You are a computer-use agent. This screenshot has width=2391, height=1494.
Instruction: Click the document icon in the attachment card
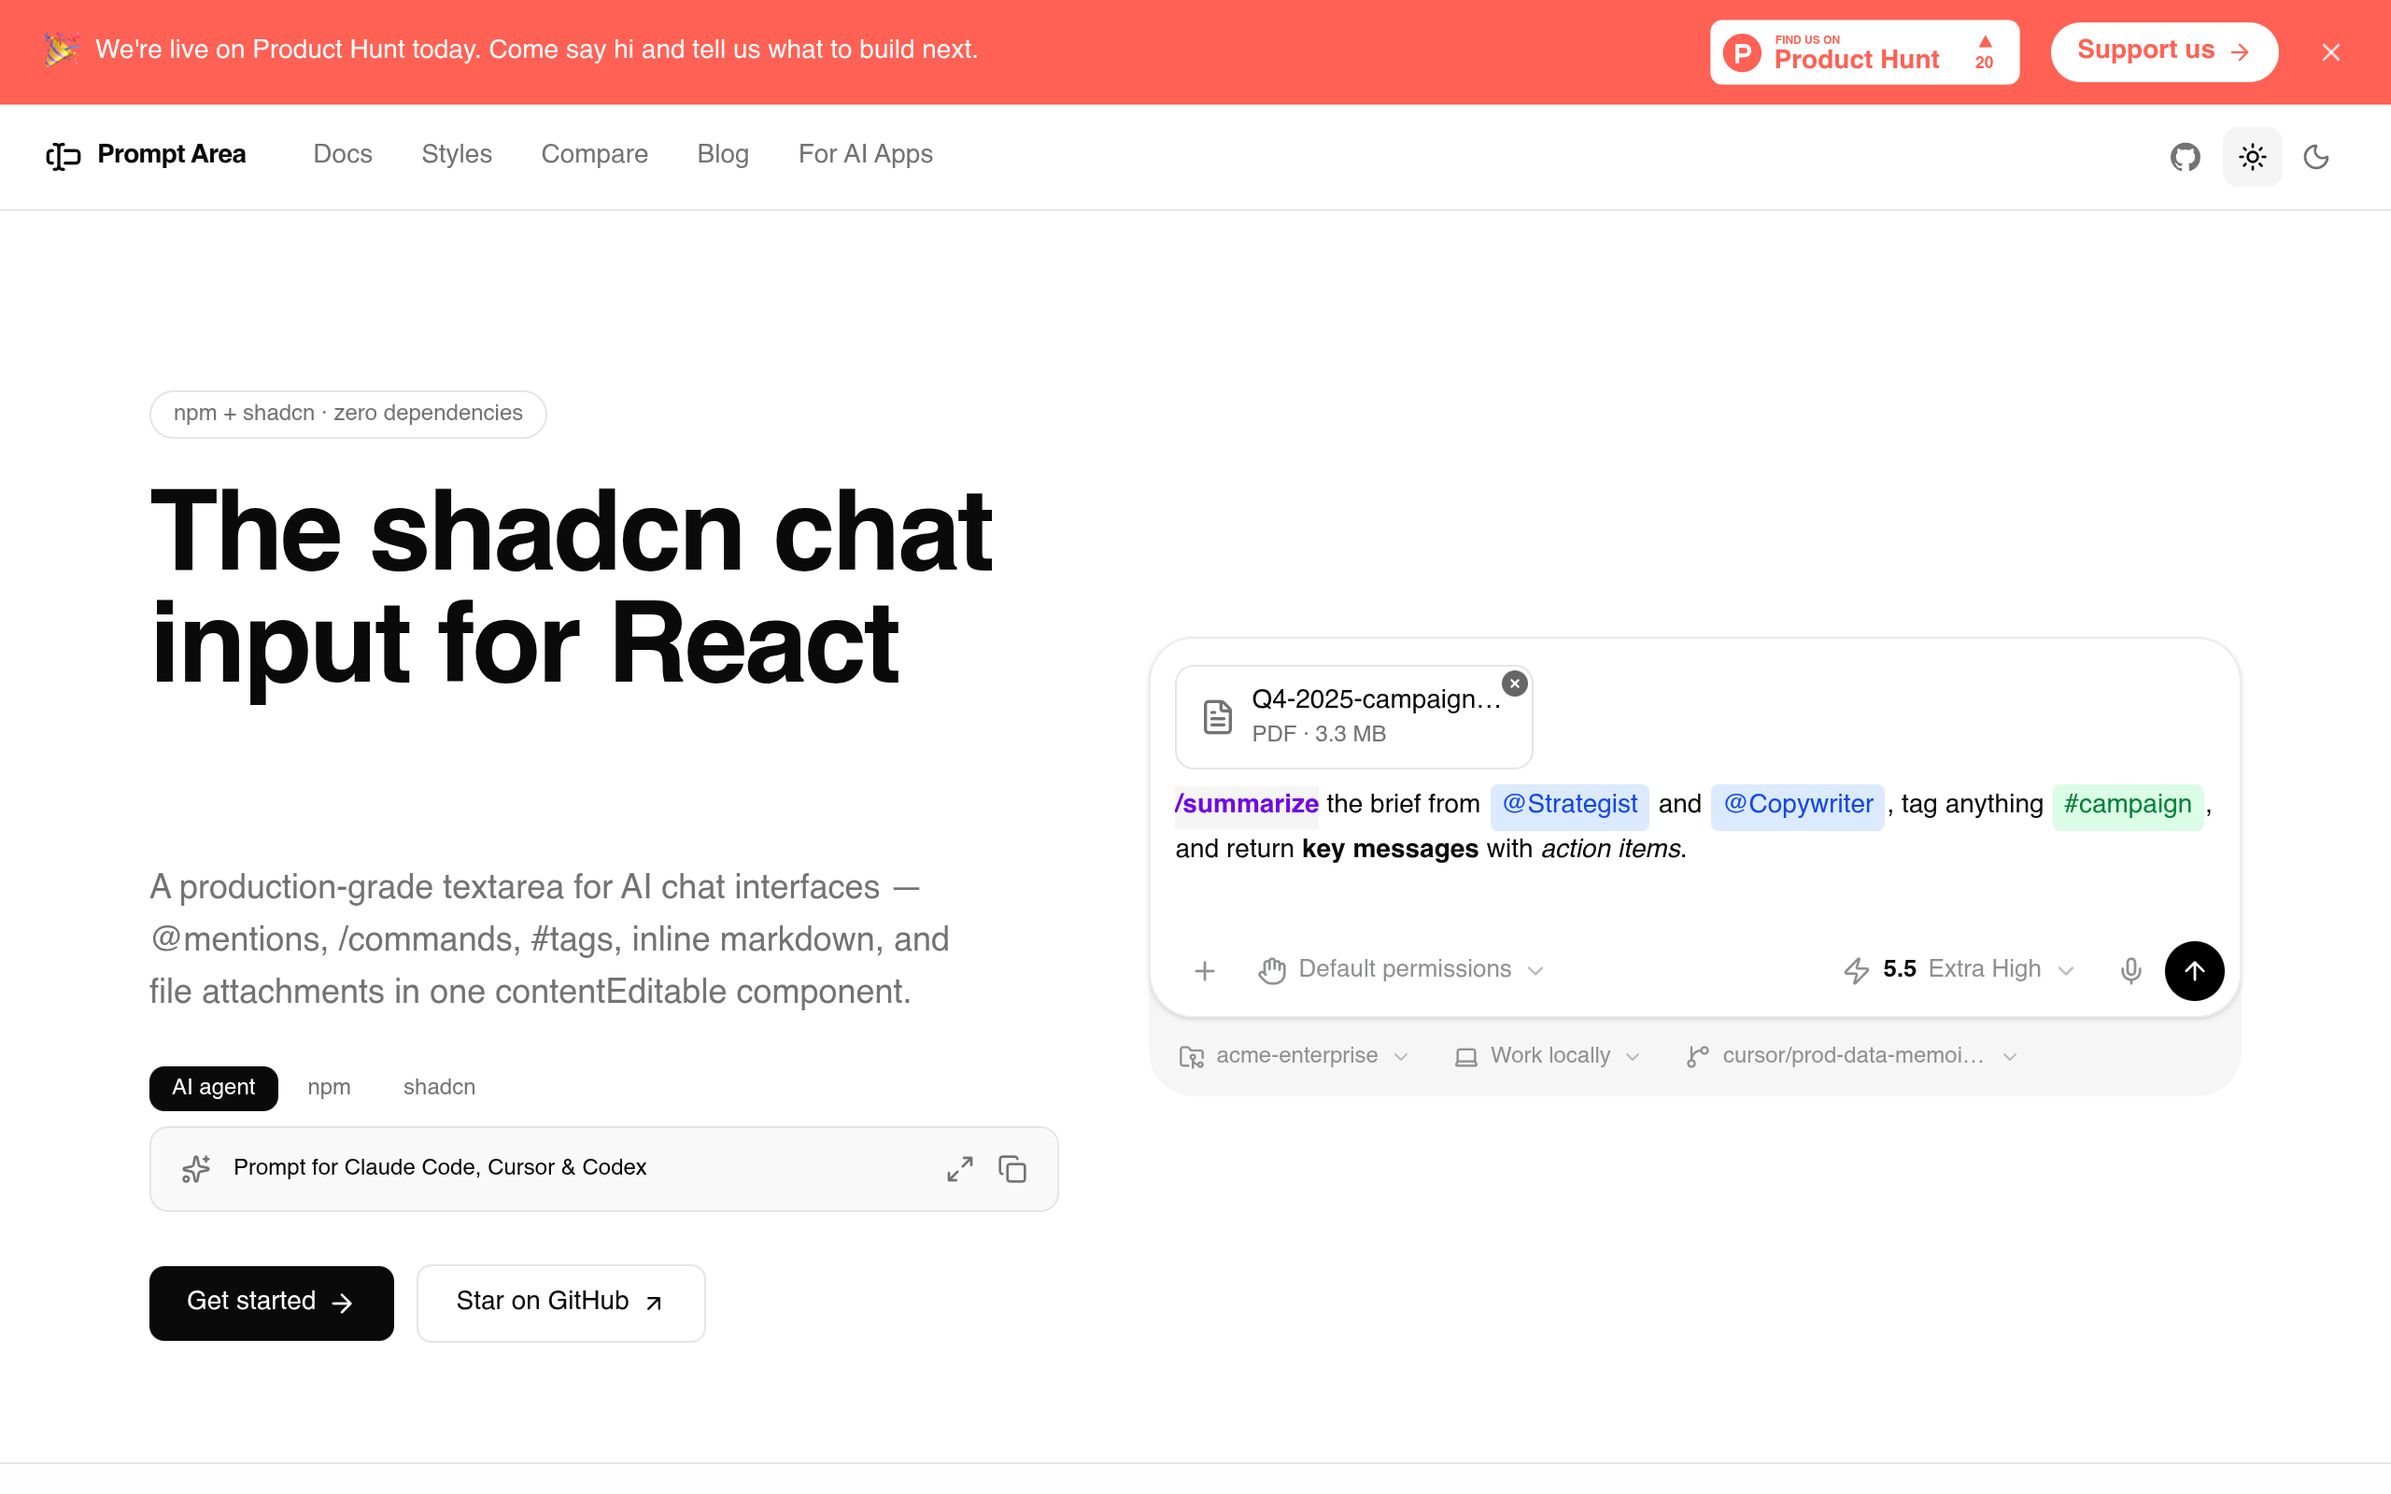(1217, 716)
